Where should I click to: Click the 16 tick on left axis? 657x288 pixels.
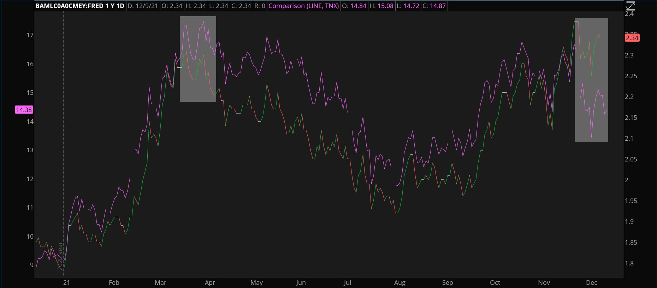pyautogui.click(x=30, y=64)
